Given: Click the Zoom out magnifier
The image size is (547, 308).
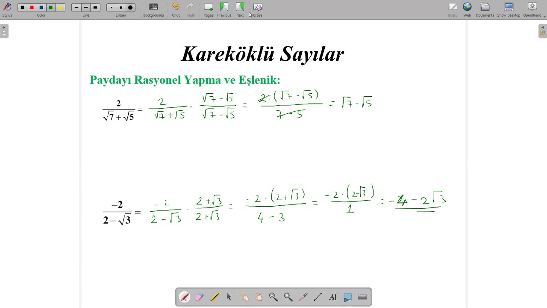Looking at the screenshot, I should tap(288, 297).
